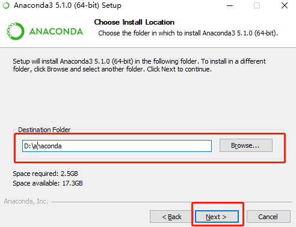Go back with the < Back button
Viewport: 296px width, 227px height.
tap(171, 217)
